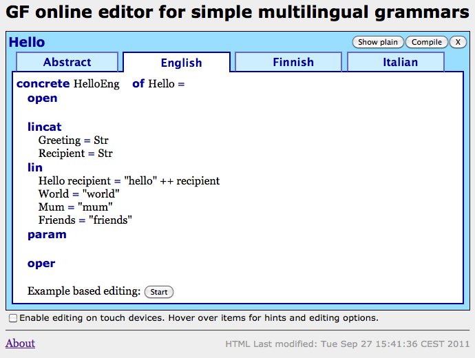Click the Hello grammar title
The image size is (475, 358).
tap(27, 43)
